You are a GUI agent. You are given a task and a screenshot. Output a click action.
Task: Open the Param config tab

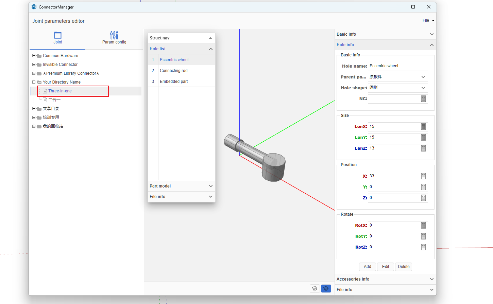(x=114, y=38)
